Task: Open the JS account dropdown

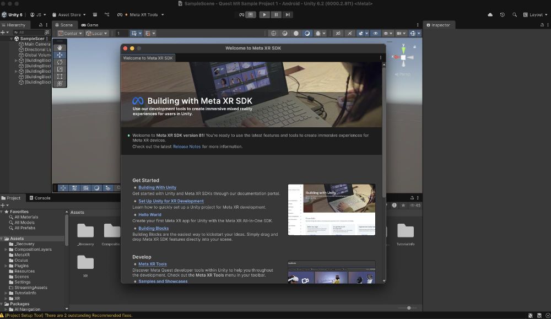Action: [38, 15]
